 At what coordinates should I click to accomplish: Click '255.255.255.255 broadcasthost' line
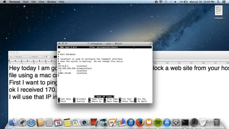coord(75,68)
